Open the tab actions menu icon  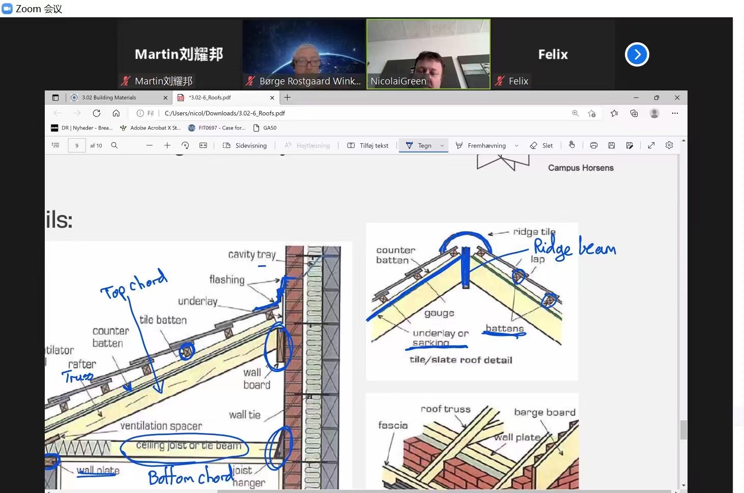(x=55, y=98)
